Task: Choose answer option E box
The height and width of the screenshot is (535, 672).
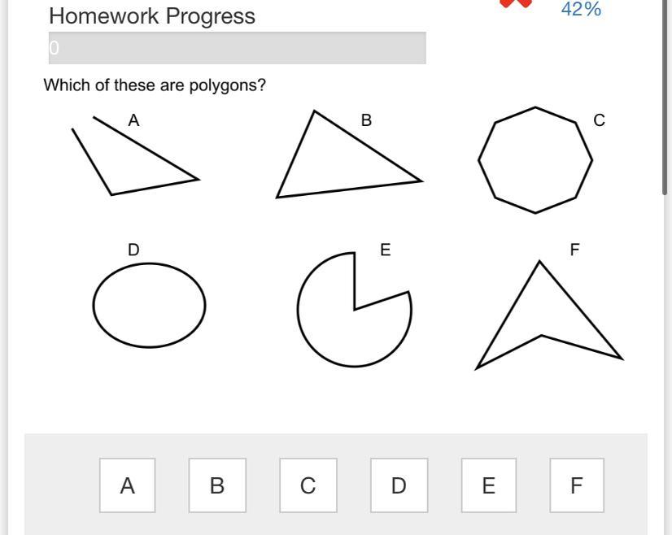Action: [x=488, y=485]
